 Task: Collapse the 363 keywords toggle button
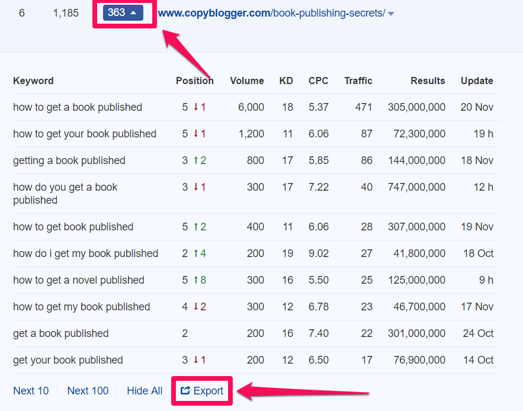point(123,12)
